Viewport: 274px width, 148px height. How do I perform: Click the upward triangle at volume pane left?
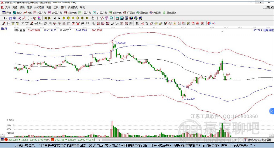click(x=2, y=135)
